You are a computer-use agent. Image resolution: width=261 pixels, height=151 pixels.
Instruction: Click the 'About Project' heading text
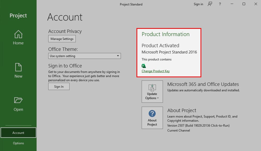[182, 110]
